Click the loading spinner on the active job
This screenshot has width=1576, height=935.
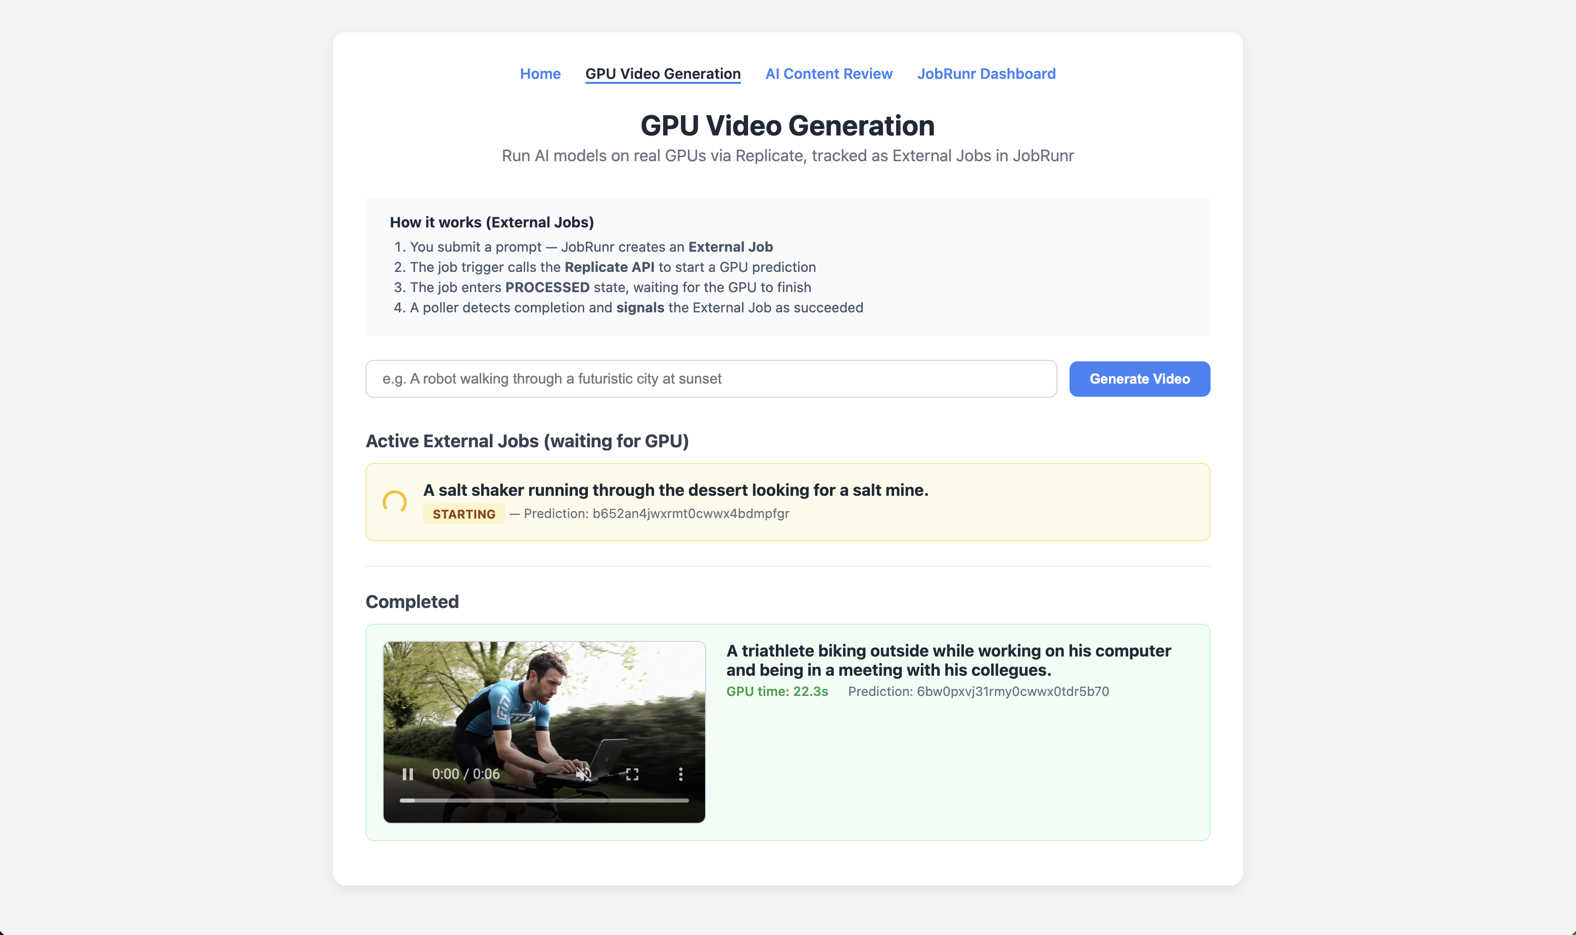tap(395, 502)
